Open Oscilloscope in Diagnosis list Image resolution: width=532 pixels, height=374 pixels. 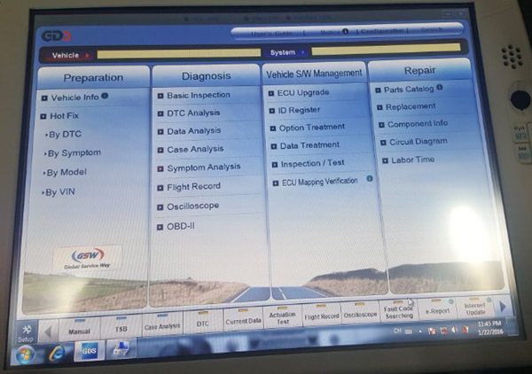tap(192, 206)
